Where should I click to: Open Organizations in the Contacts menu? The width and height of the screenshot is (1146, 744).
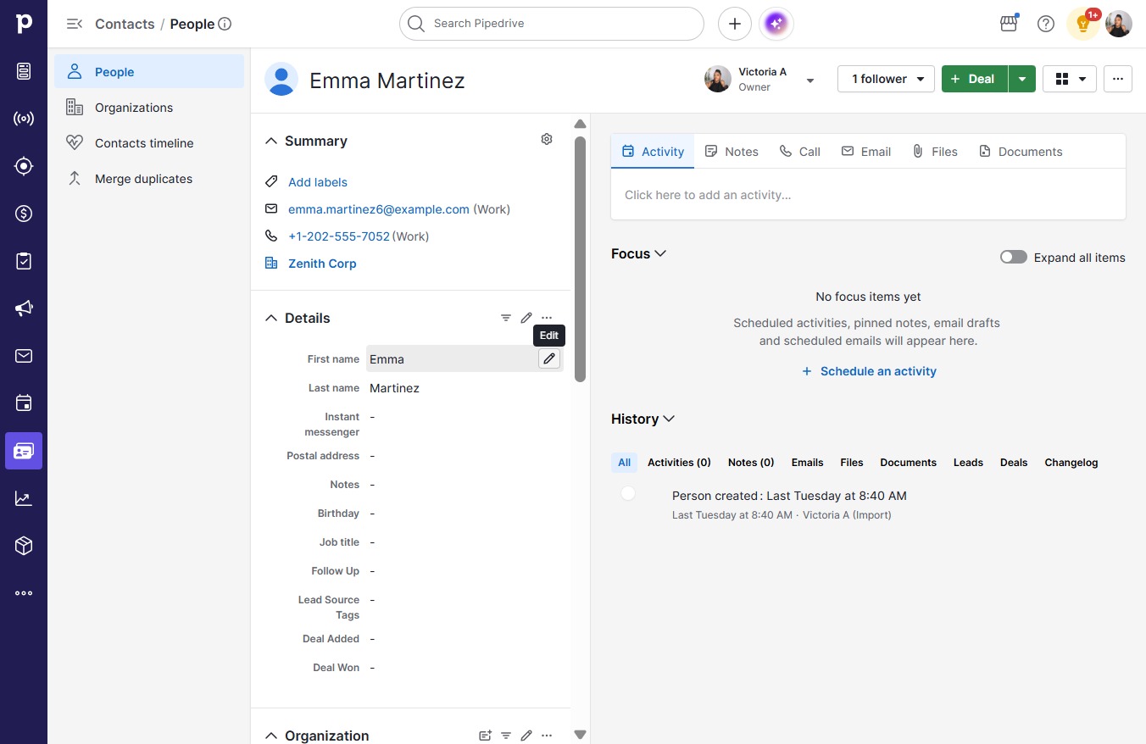tap(149, 108)
